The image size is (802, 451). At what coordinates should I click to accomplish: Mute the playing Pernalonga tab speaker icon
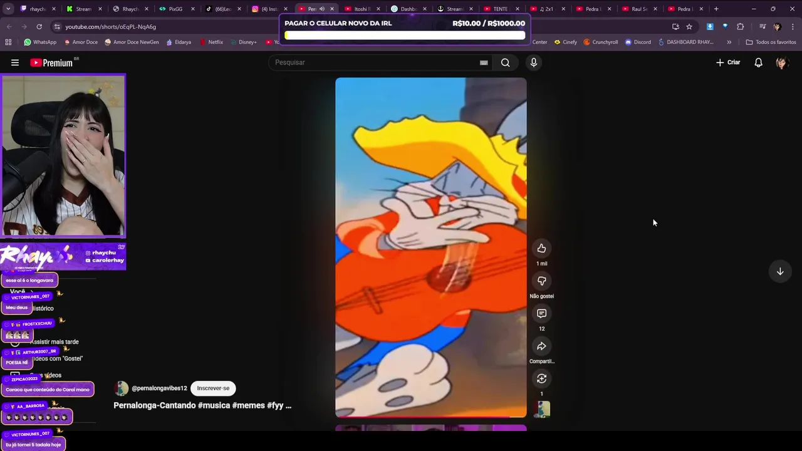322,9
